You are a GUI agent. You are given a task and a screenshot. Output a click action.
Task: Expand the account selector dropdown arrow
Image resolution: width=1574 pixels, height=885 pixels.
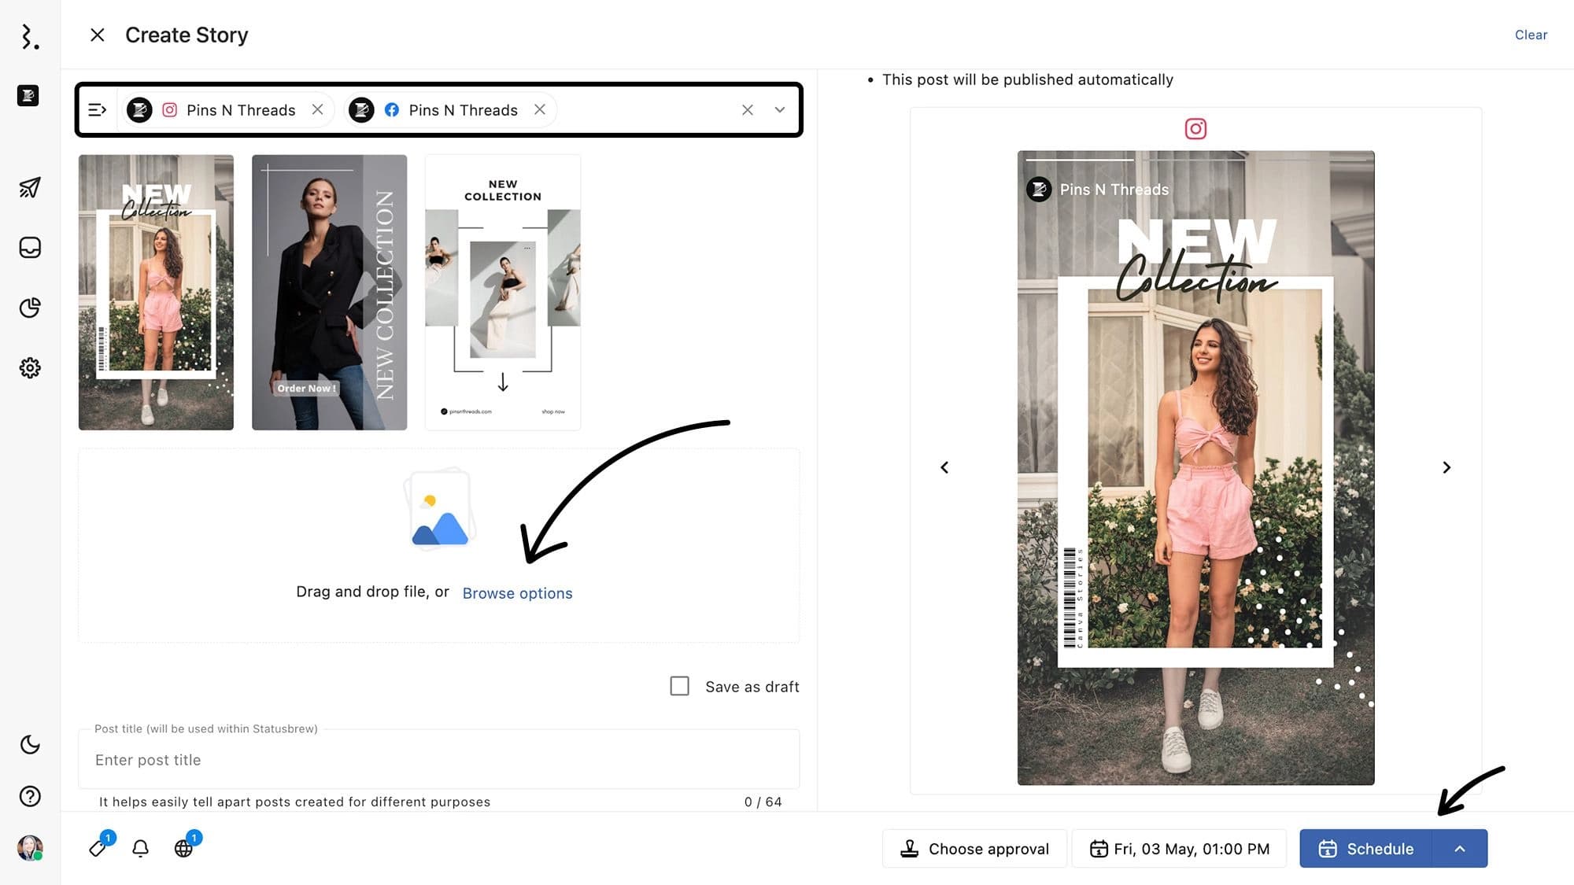pos(778,109)
